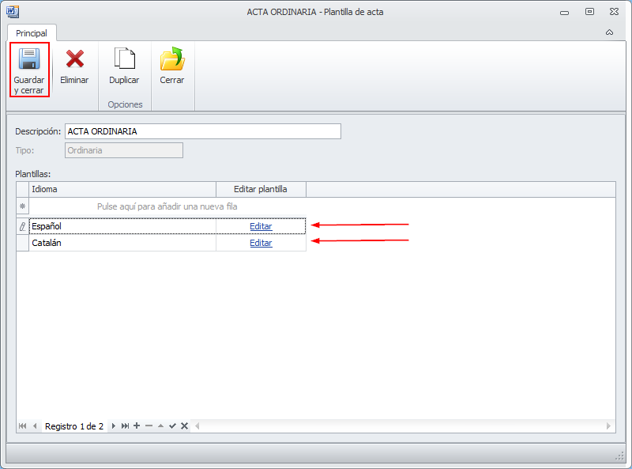632x469 pixels.
Task: Select the Español language cell
Action: tap(122, 226)
